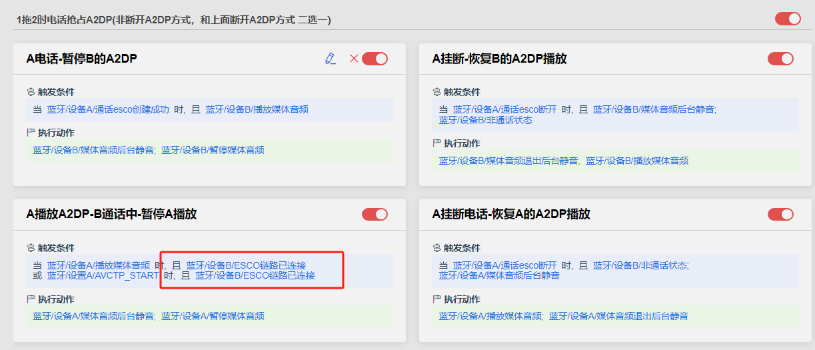Open 蓝牙/设备A/媒体音频后台静音 condition in A挂断电话-恢复A的A2DP播放 card
Image resolution: width=815 pixels, height=350 pixels.
click(x=499, y=275)
